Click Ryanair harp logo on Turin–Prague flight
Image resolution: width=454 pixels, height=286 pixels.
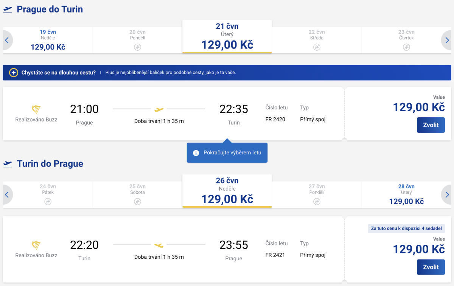click(36, 246)
